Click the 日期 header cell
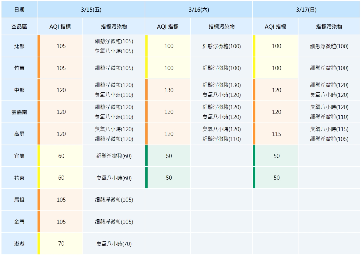 tap(19, 10)
